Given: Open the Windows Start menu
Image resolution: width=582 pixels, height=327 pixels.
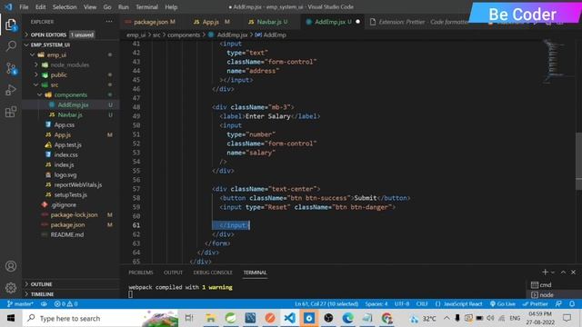Looking at the screenshot, I should [11, 318].
